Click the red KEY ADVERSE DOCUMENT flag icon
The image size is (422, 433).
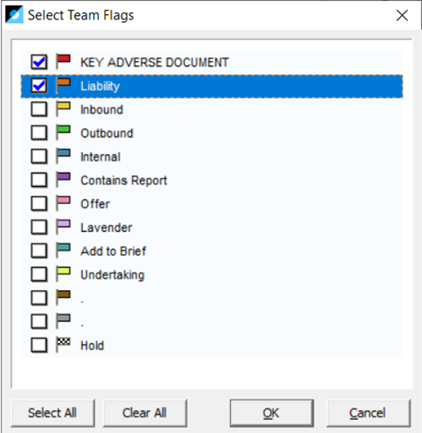click(63, 62)
